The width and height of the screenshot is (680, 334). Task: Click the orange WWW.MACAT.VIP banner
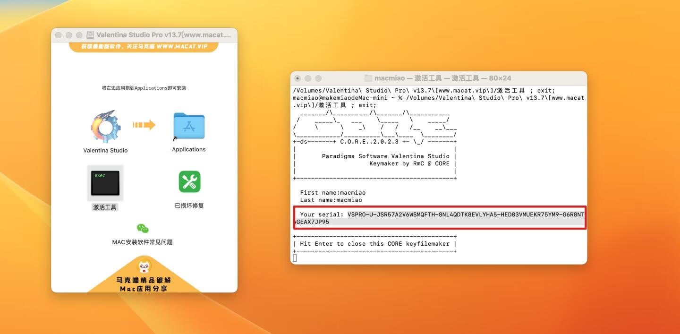coord(144,47)
